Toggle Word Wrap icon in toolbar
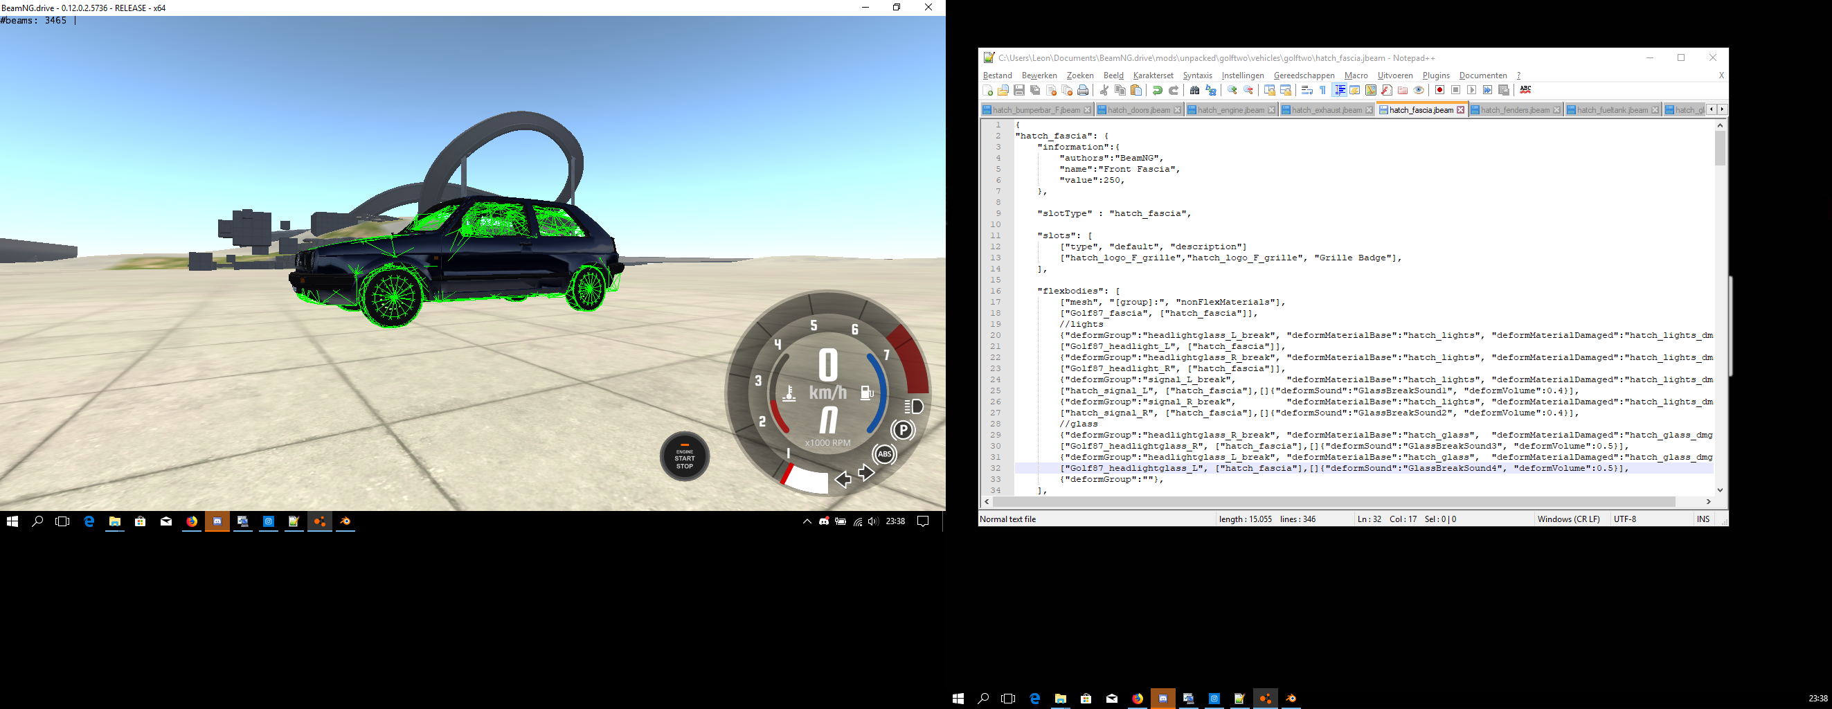The height and width of the screenshot is (709, 1832). (1307, 89)
